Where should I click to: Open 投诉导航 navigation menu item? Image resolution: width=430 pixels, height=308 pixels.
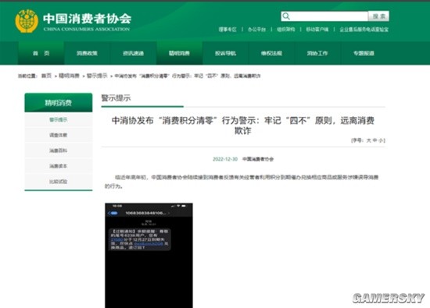pyautogui.click(x=225, y=53)
